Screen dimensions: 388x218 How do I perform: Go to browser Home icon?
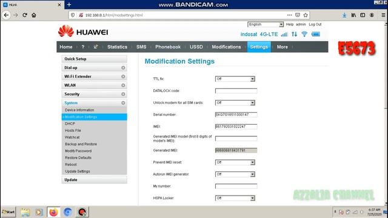[x=34, y=15]
